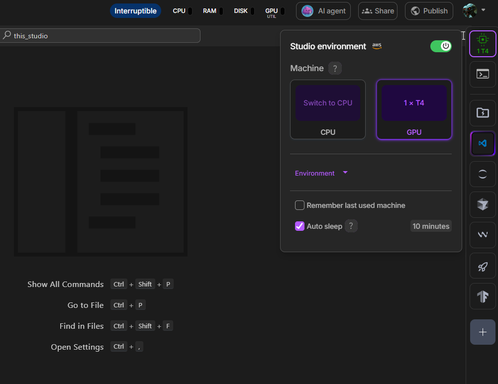Click the rocket deploy icon
The width and height of the screenshot is (498, 384).
tap(482, 266)
